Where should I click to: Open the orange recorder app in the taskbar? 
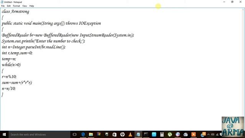(193, 135)
